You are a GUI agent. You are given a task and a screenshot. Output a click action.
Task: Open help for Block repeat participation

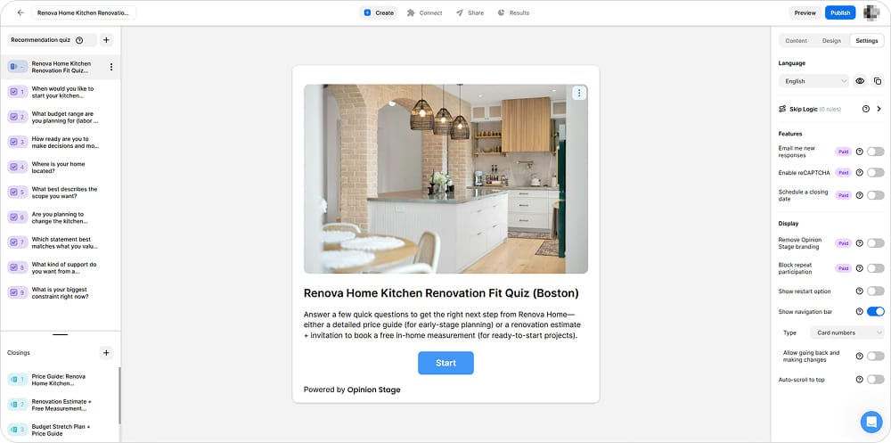coord(859,267)
